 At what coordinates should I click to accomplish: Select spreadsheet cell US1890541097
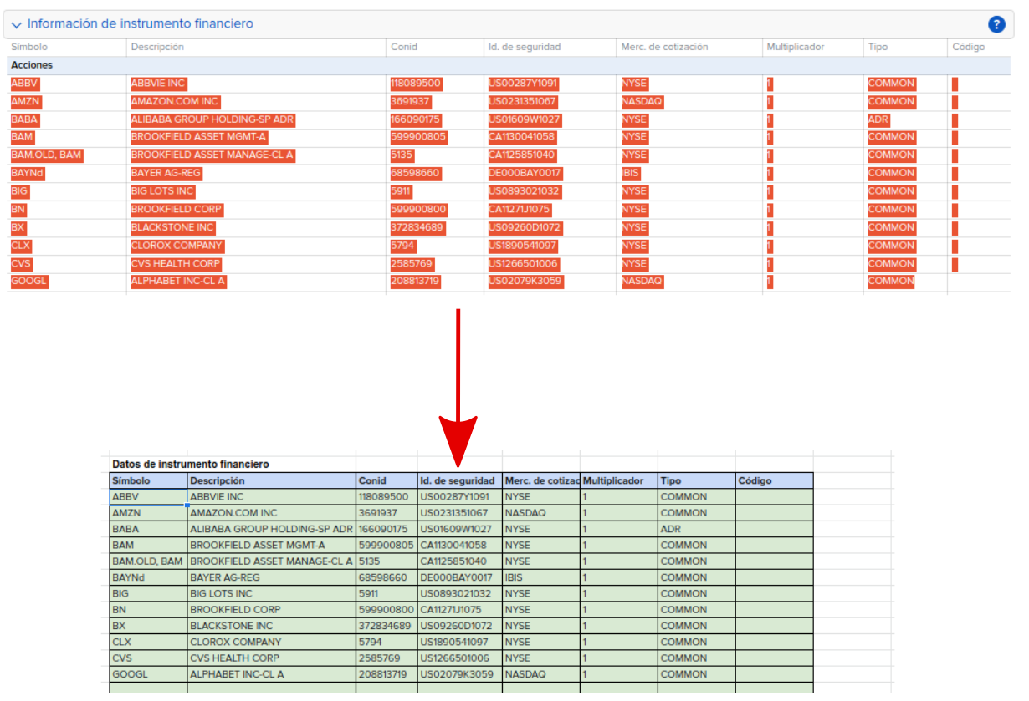[x=460, y=643]
